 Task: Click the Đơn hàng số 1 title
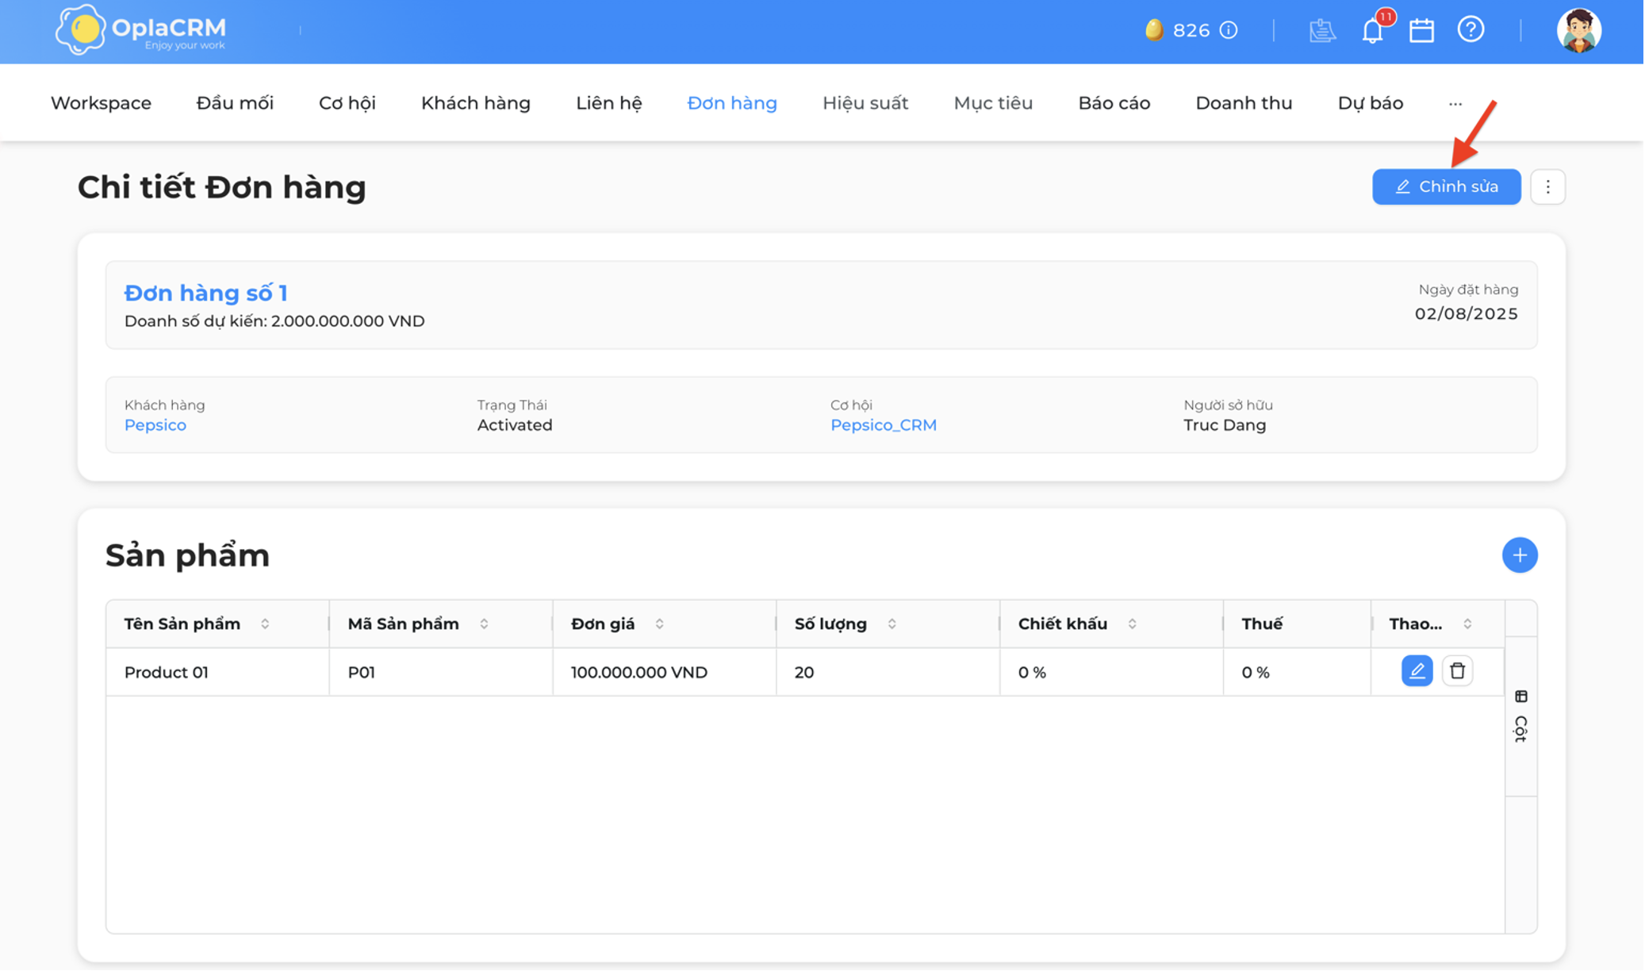pyautogui.click(x=205, y=293)
